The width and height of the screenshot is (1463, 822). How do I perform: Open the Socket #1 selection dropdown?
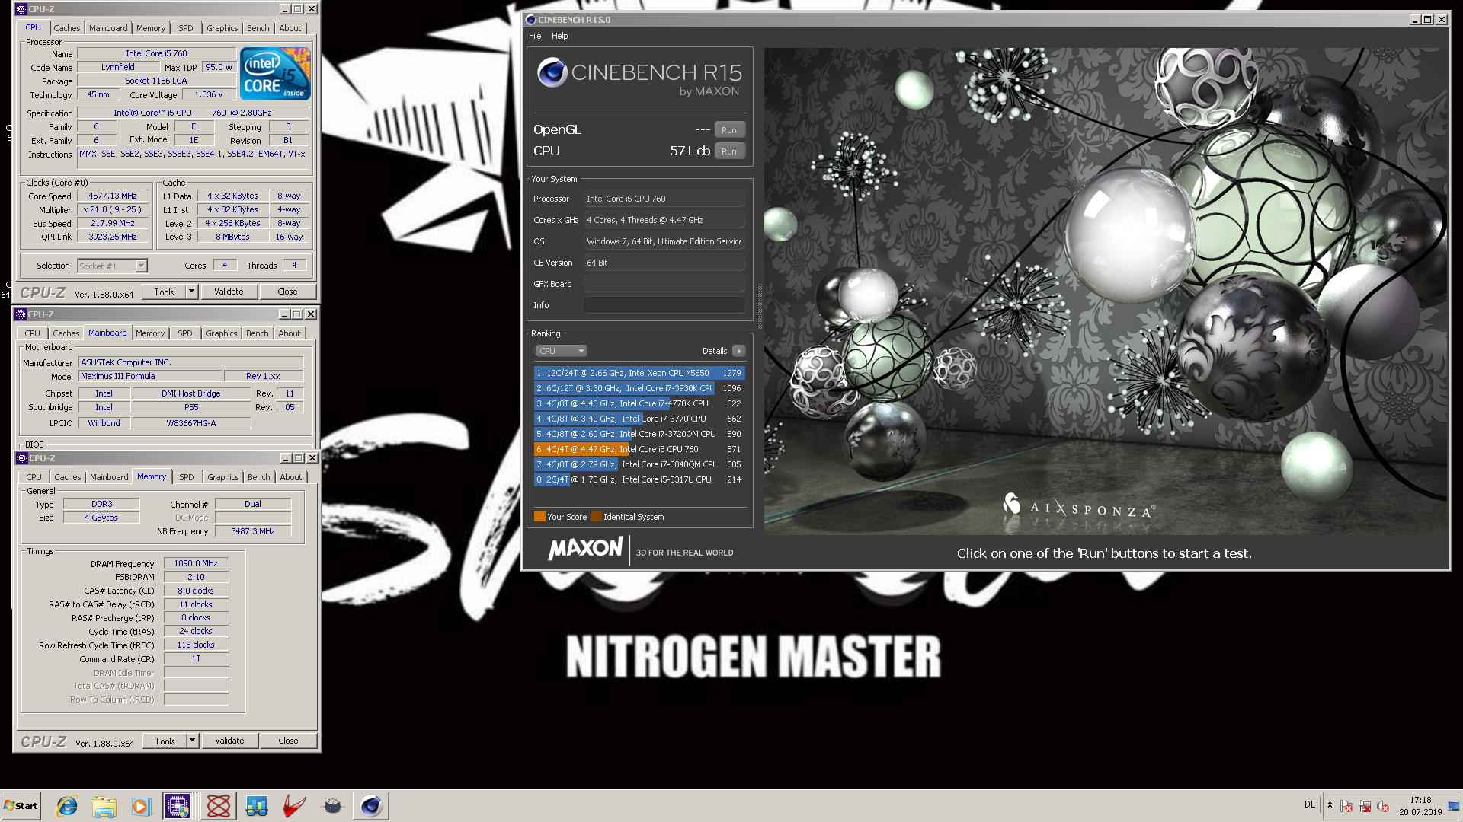click(x=141, y=266)
